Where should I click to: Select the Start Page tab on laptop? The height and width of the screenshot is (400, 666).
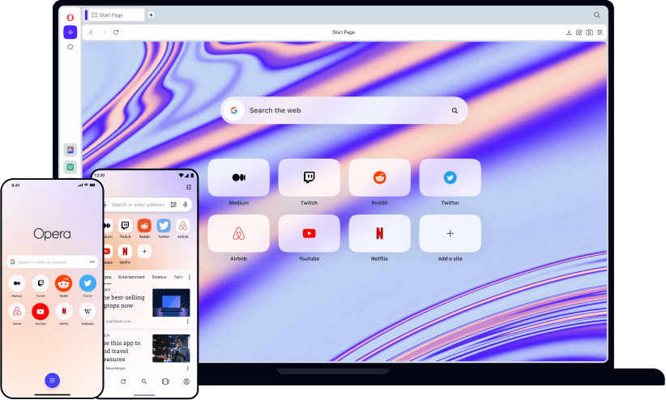pyautogui.click(x=115, y=15)
